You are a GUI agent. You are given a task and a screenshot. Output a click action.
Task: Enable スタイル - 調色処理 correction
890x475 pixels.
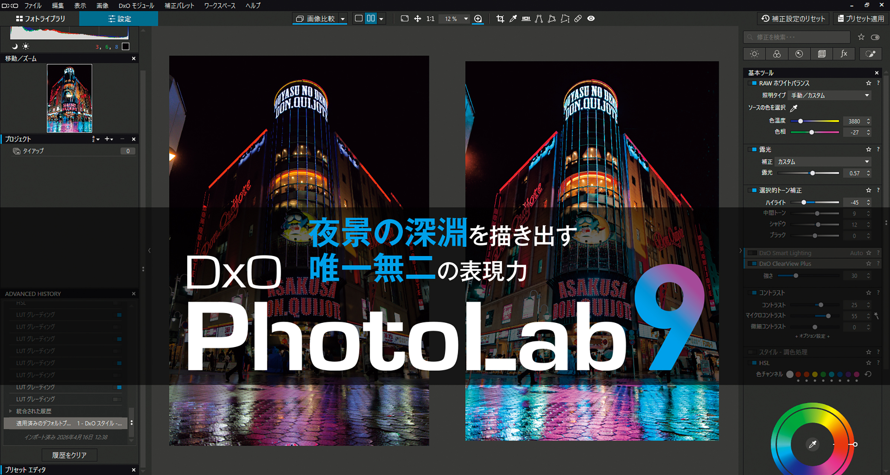click(x=752, y=352)
